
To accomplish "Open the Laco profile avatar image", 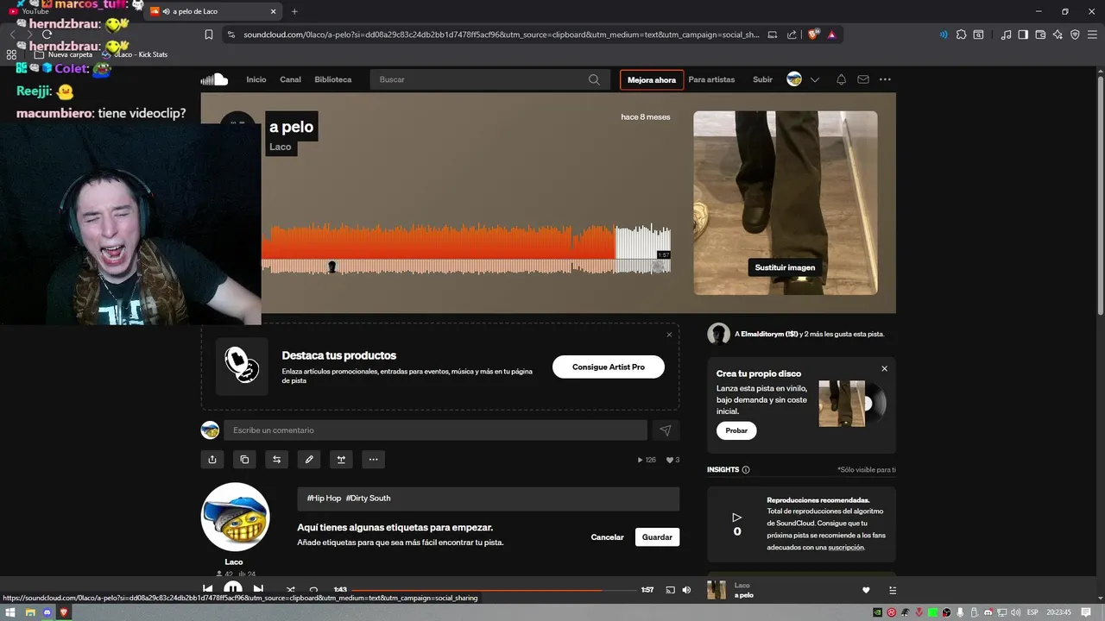I will coord(235,517).
